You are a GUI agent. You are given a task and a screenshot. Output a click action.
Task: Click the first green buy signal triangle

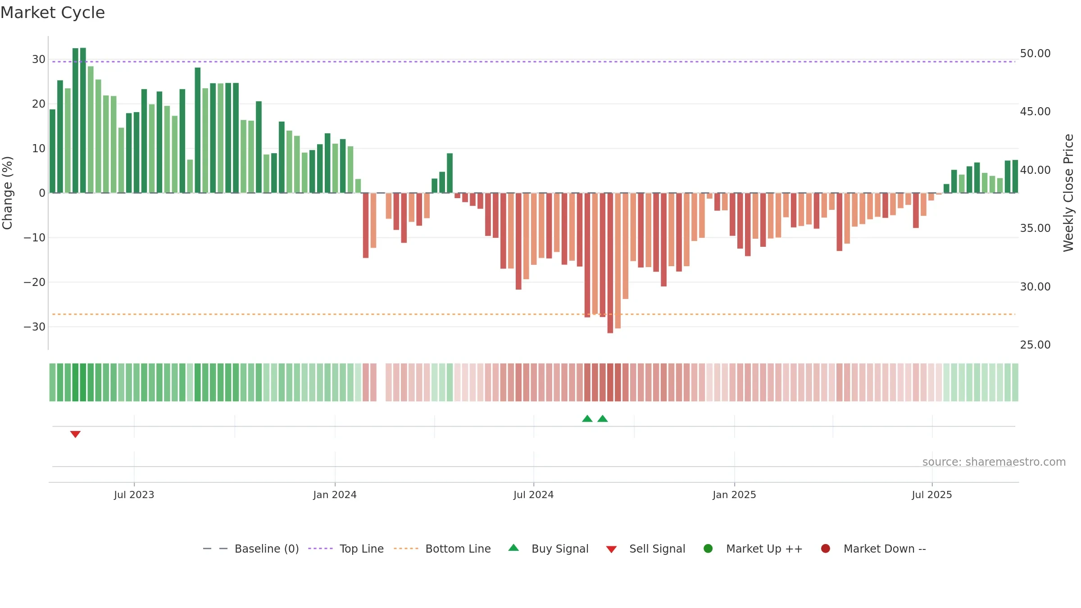(587, 419)
